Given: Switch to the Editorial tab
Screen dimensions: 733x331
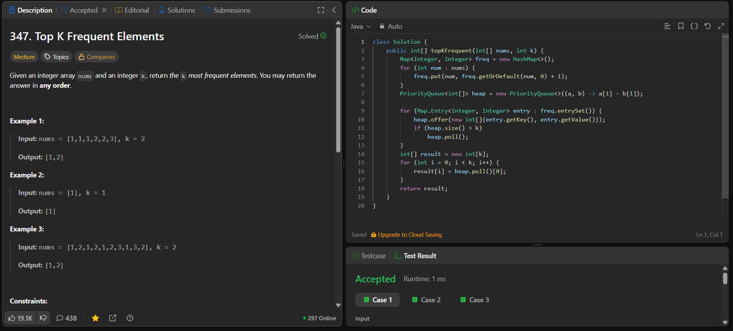Looking at the screenshot, I should coord(132,10).
